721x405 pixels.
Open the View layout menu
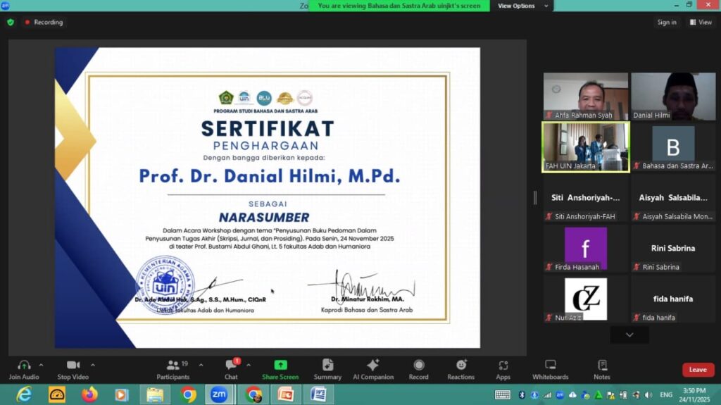pyautogui.click(x=701, y=23)
